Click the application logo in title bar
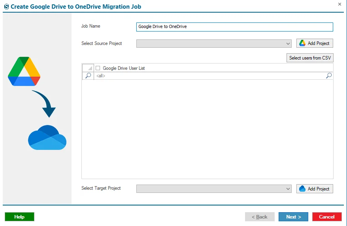Screen dimensions: 347x226 pos(7,7)
